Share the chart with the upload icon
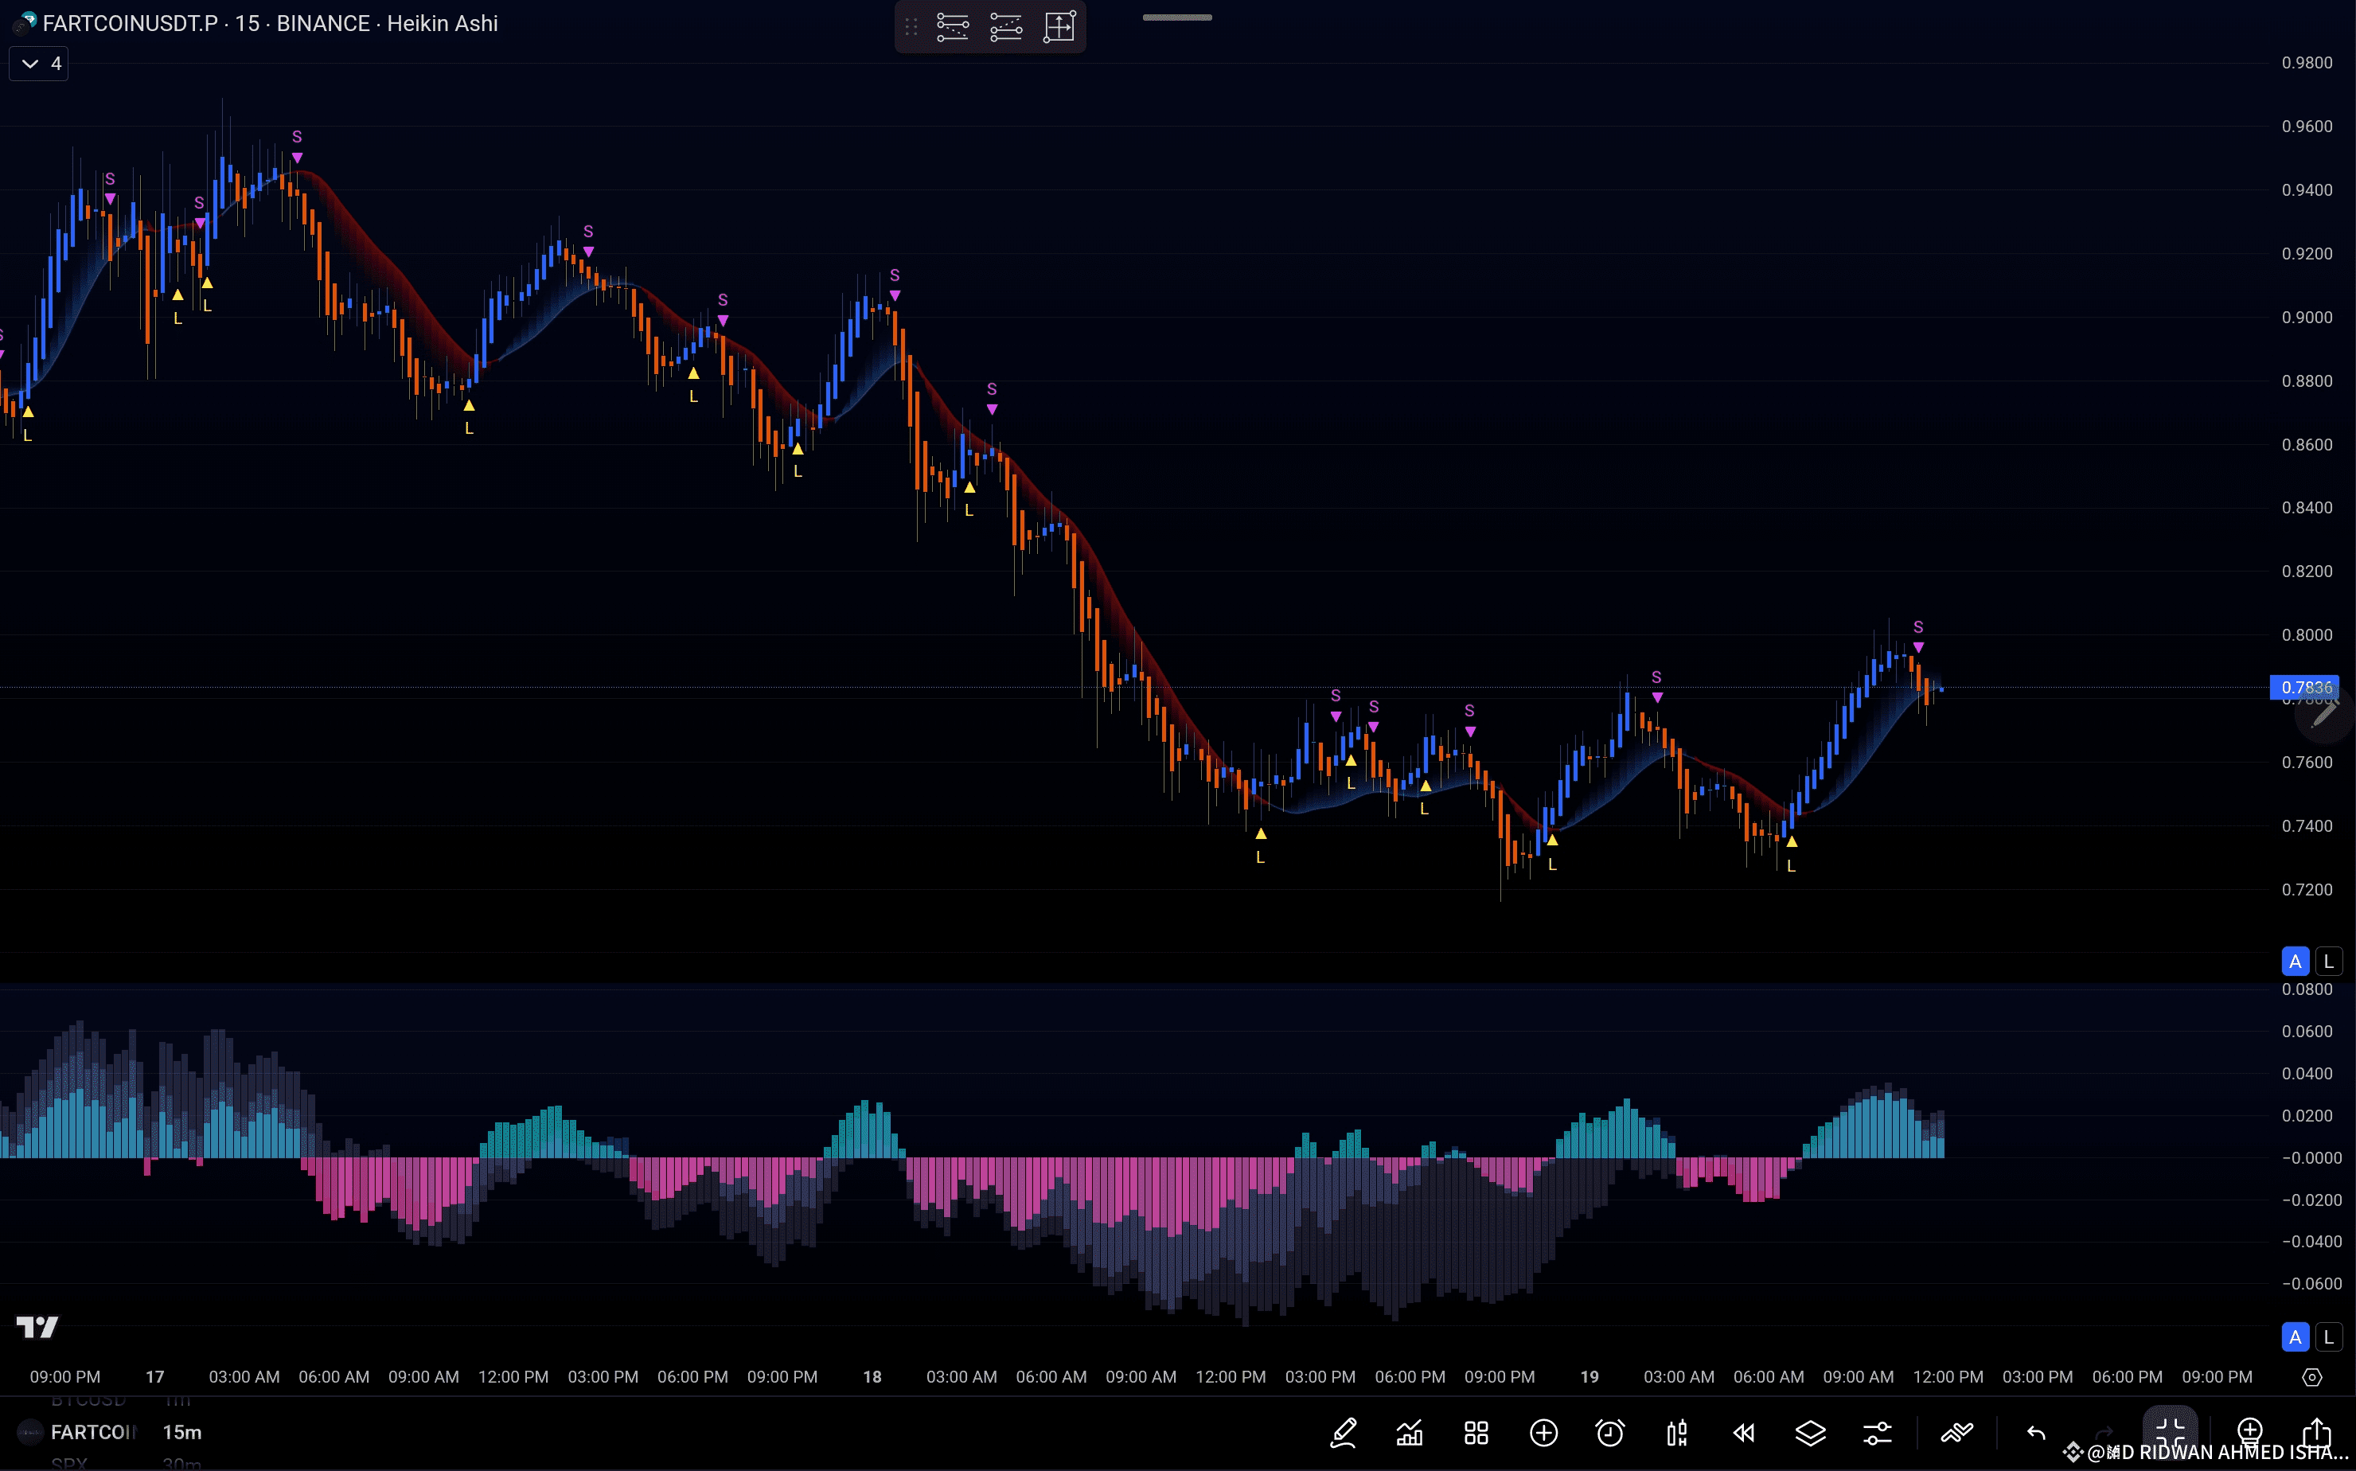 2317,1433
